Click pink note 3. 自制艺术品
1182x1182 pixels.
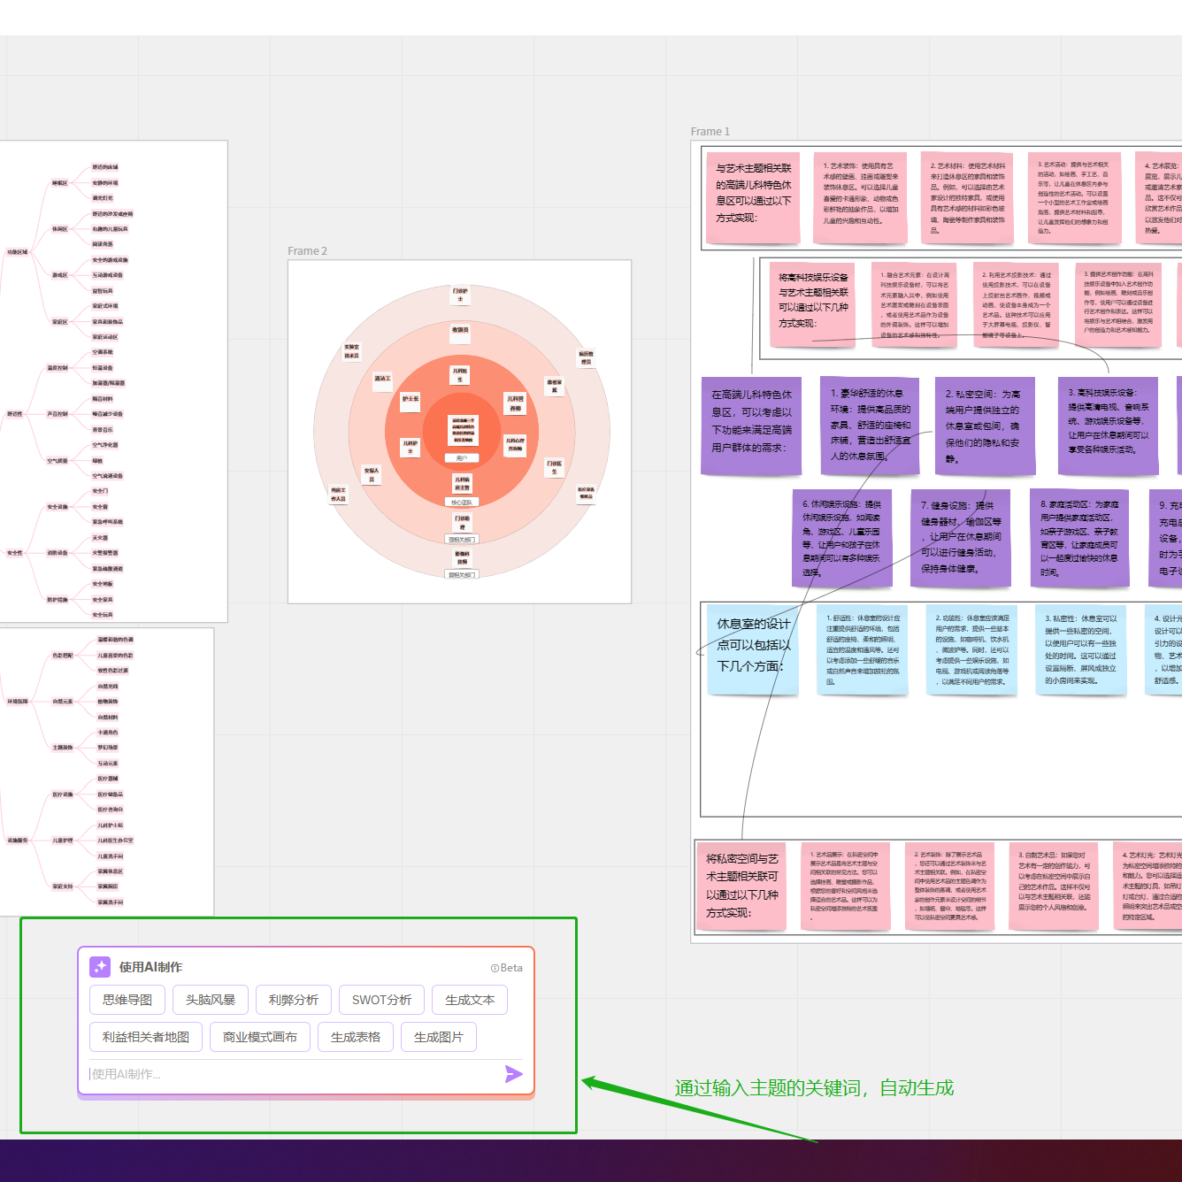[x=1054, y=886]
